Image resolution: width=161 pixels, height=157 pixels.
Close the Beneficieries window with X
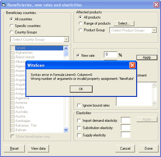coord(156,5)
